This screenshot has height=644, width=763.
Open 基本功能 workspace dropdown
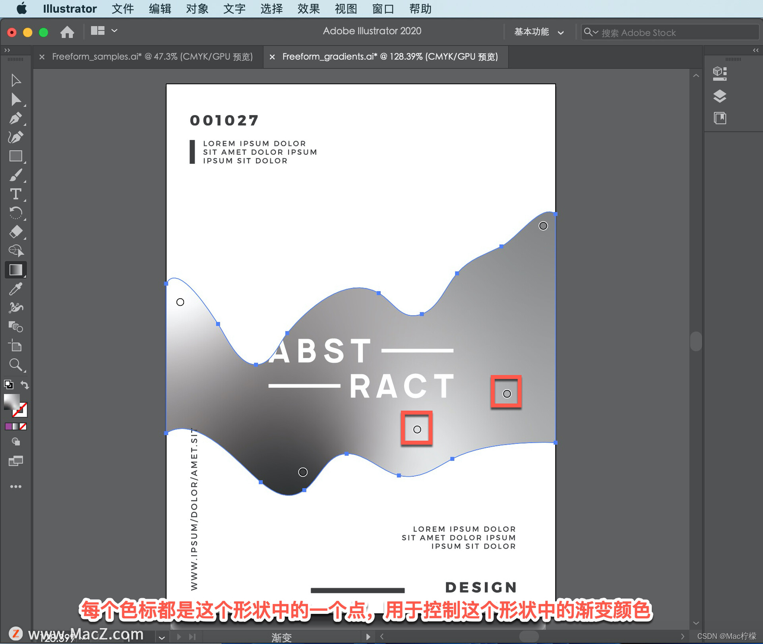pos(538,32)
